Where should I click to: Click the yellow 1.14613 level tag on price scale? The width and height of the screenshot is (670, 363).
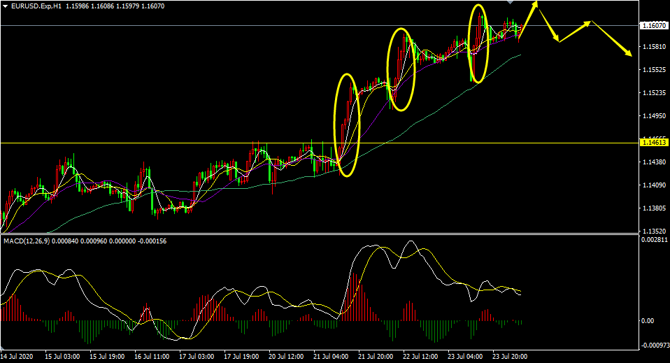tap(654, 143)
